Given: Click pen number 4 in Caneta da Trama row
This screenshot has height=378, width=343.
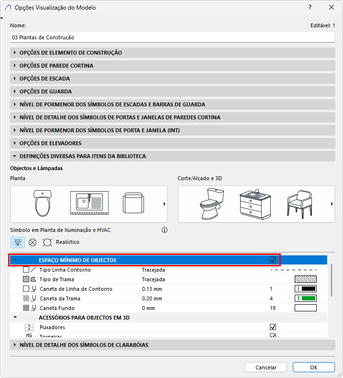Looking at the screenshot, I should pyautogui.click(x=271, y=298).
